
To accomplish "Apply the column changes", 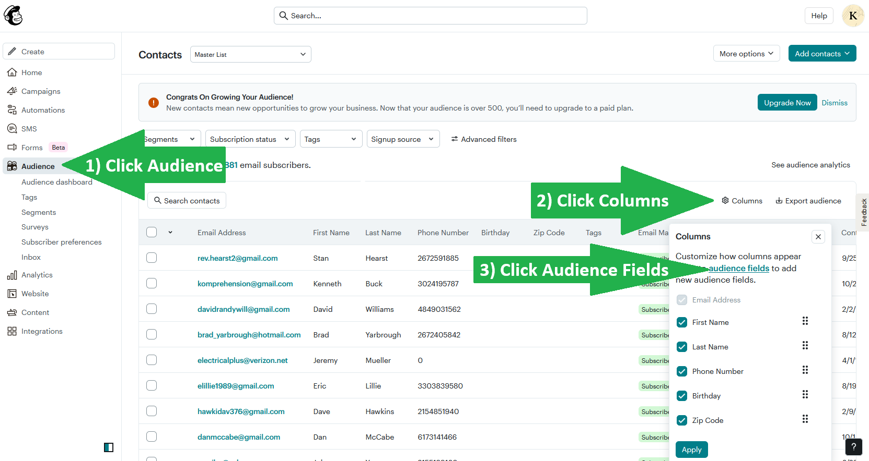I will coord(691,450).
